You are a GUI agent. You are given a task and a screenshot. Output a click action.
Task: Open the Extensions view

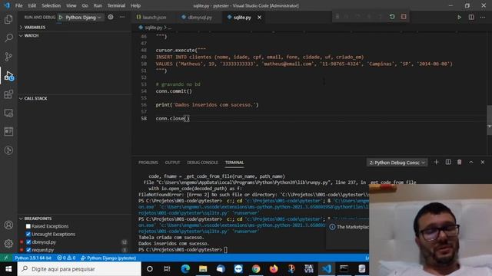8,94
